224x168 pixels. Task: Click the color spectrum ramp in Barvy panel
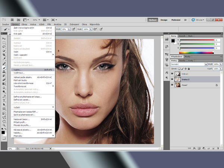[x=197, y=53]
